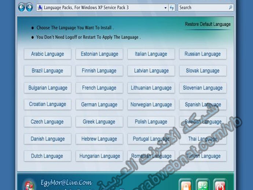The height and width of the screenshot is (190, 253).
Task: Click the red power icon button
Action: (x=220, y=185)
